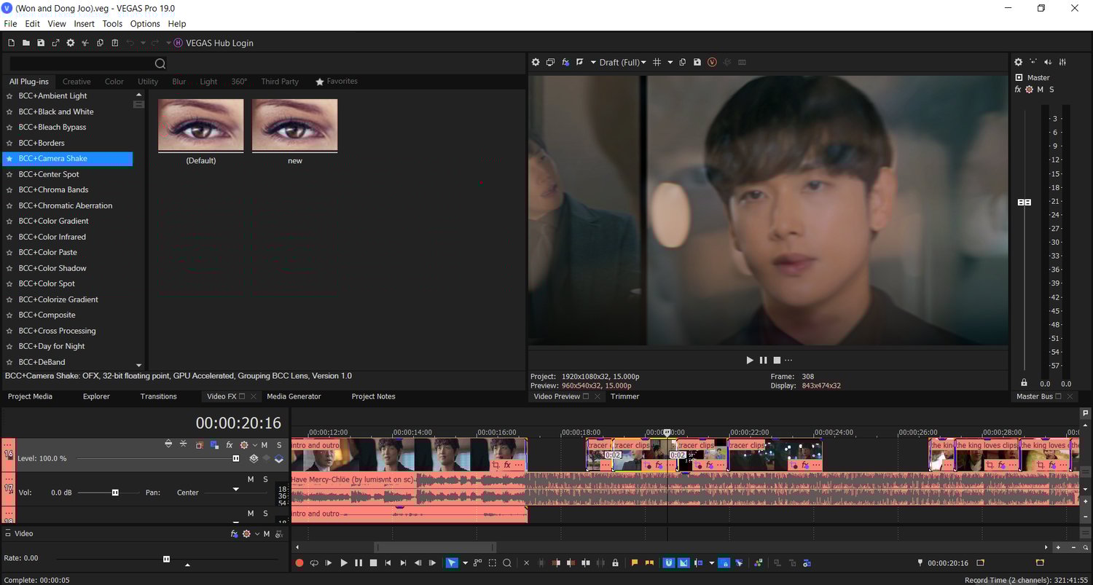Show the Third Party plug-ins category
Image resolution: width=1093 pixels, height=585 pixels.
[280, 82]
